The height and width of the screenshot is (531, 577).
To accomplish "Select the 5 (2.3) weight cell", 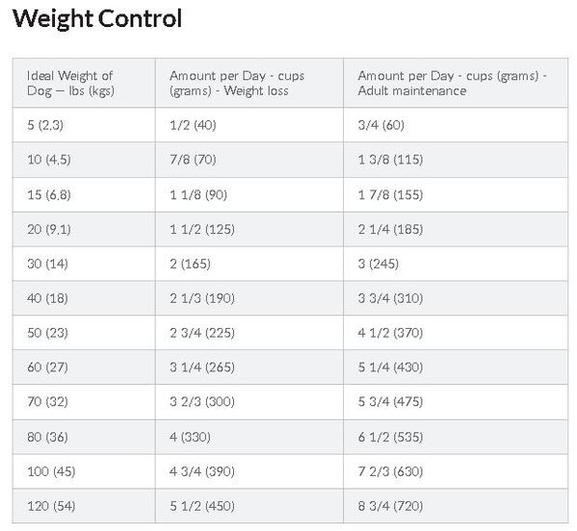I will pyautogui.click(x=84, y=125).
